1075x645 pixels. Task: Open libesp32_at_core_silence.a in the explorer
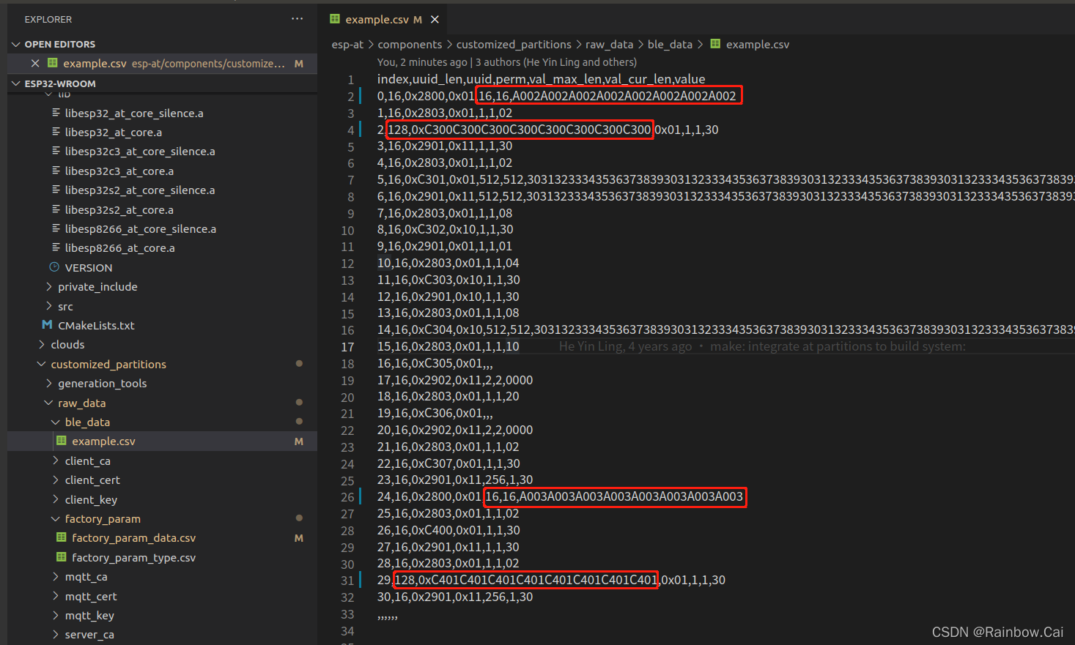coord(134,113)
